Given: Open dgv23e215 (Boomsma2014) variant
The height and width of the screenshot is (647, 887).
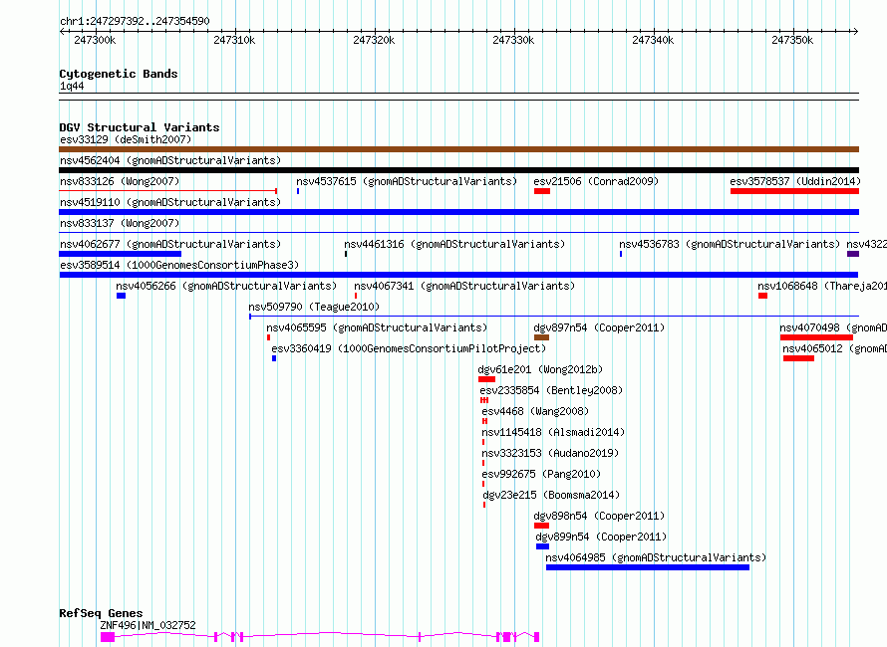Looking at the screenshot, I should (x=551, y=495).
